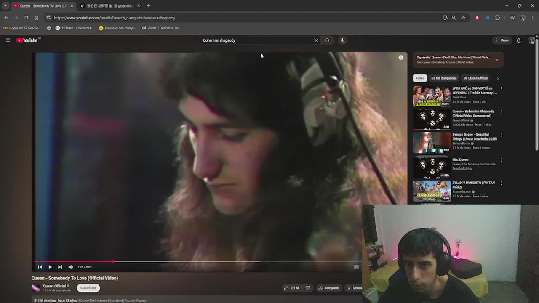Open the Bohemian Rhapsody Remastered thumbnail
Screen dimensions: 539x303
pos(432,120)
